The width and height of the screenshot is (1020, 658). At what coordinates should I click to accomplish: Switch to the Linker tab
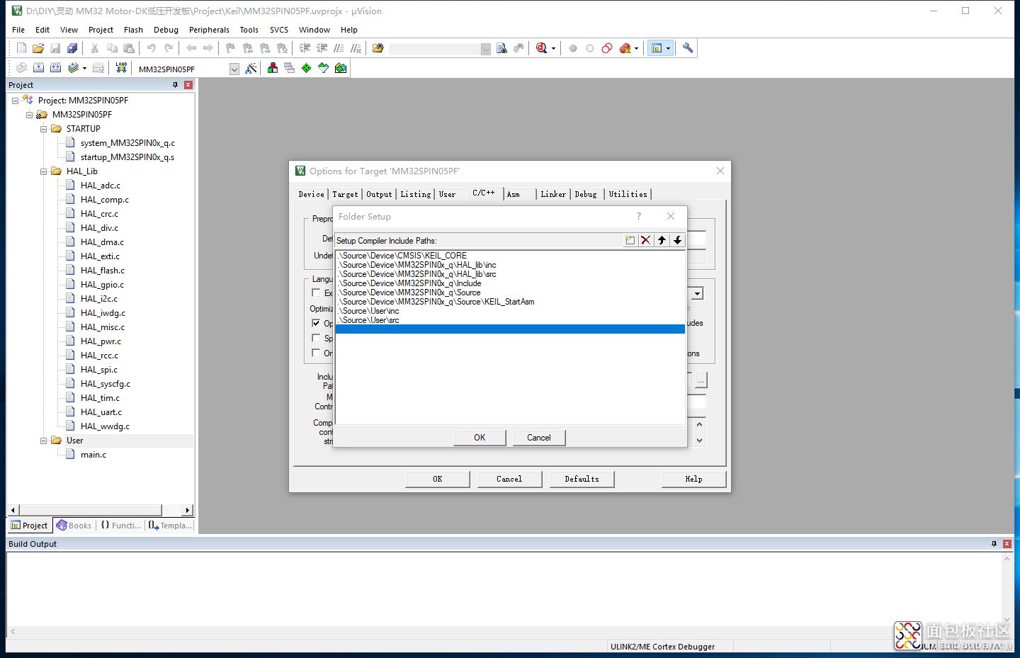coord(553,194)
